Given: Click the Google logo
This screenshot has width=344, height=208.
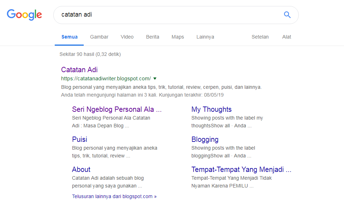Looking at the screenshot, I should 24,15.
